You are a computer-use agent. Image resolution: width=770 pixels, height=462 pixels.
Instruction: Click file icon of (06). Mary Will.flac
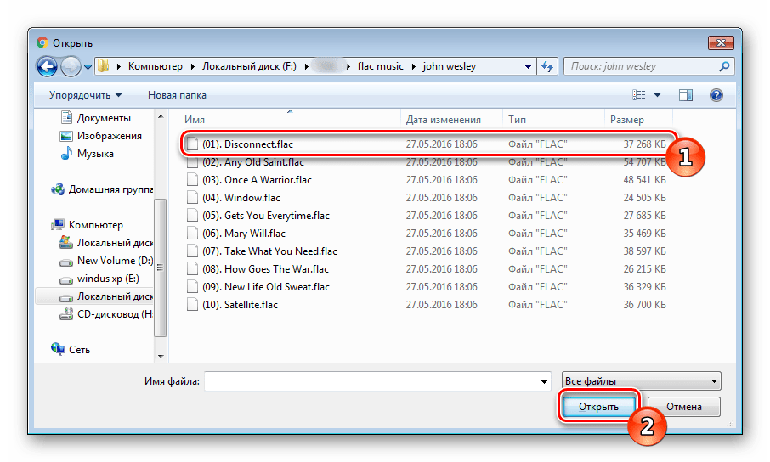point(192,234)
